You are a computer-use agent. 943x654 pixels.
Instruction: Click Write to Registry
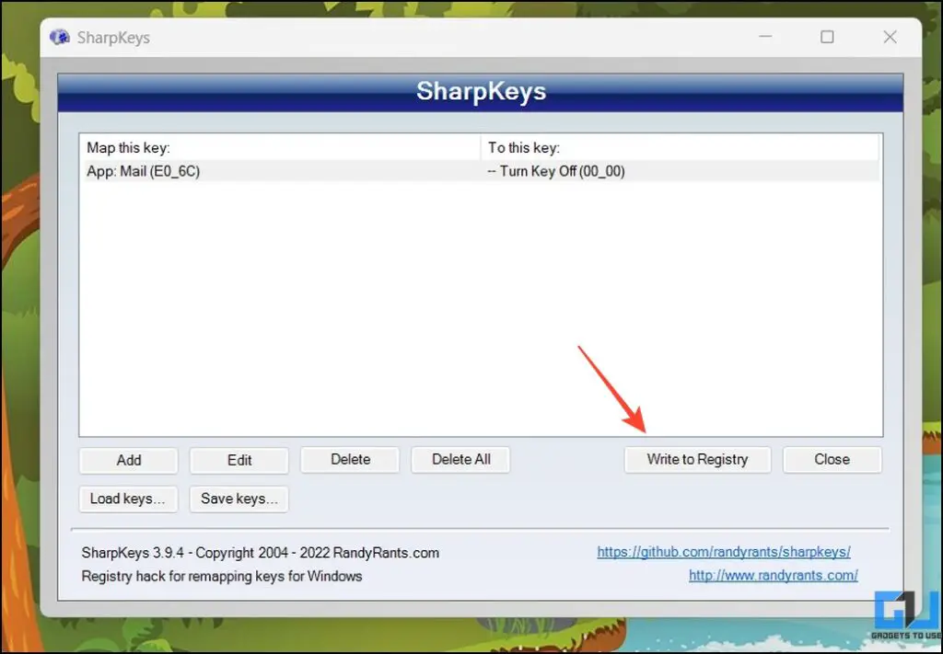tap(697, 459)
